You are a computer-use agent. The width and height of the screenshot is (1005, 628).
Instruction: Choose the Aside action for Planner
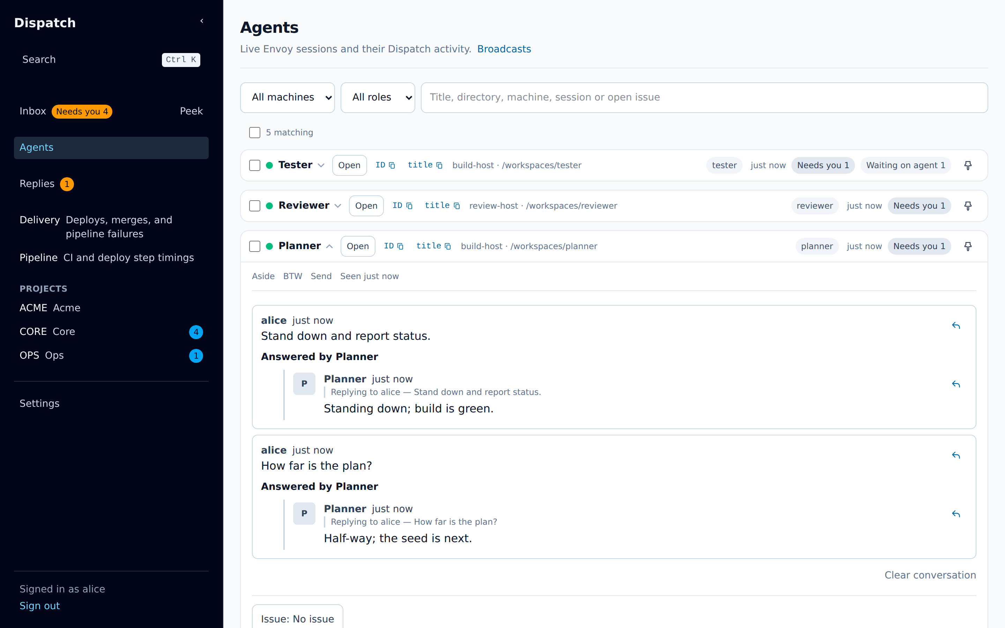[x=263, y=276]
